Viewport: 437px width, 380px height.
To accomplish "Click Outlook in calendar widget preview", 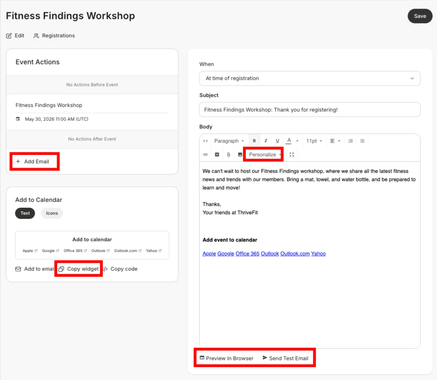I will tap(101, 251).
